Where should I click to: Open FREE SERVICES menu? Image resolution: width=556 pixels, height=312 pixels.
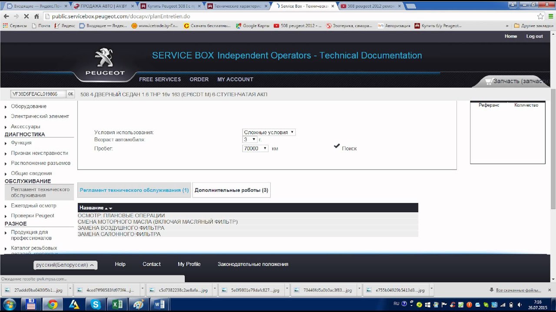click(x=160, y=79)
